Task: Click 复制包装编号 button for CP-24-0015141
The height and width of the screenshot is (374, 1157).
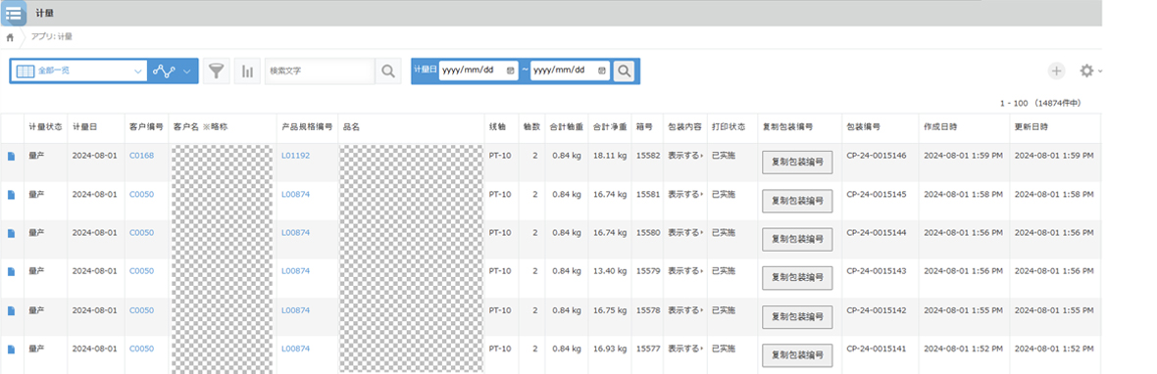Action: pyautogui.click(x=797, y=354)
